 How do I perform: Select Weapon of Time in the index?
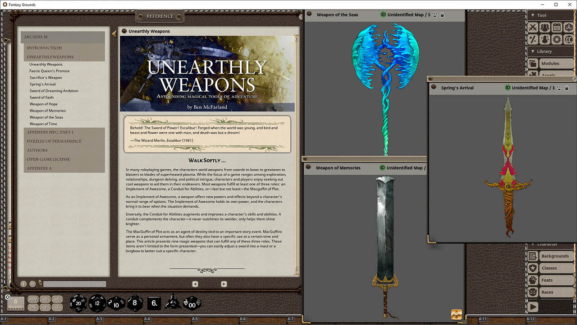tap(43, 124)
